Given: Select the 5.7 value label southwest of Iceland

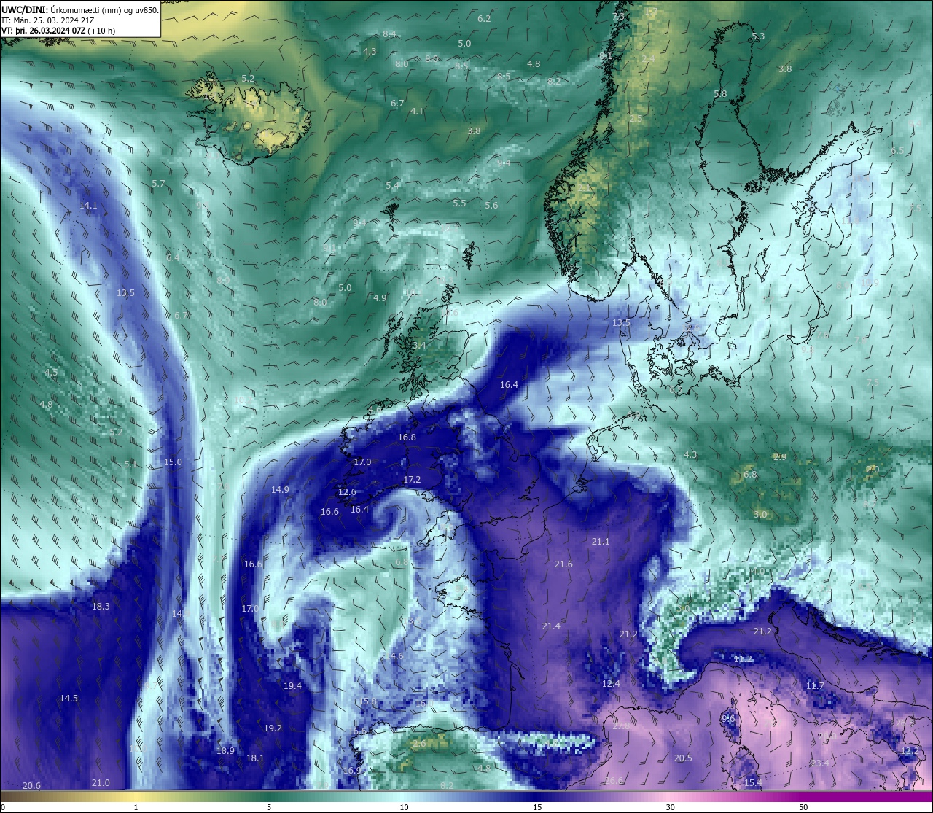Looking at the screenshot, I should (x=158, y=183).
